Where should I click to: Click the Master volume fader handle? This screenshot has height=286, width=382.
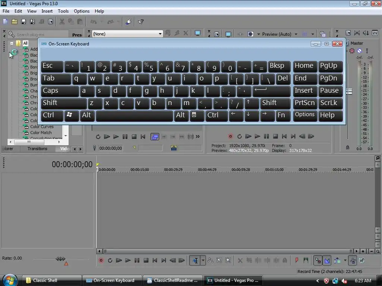click(349, 92)
